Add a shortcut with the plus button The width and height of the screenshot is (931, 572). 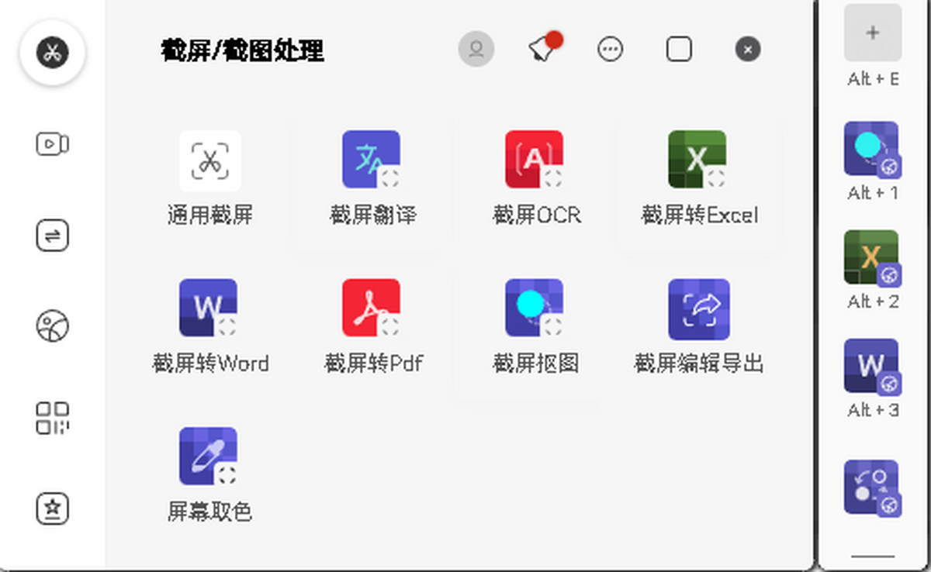tap(873, 33)
